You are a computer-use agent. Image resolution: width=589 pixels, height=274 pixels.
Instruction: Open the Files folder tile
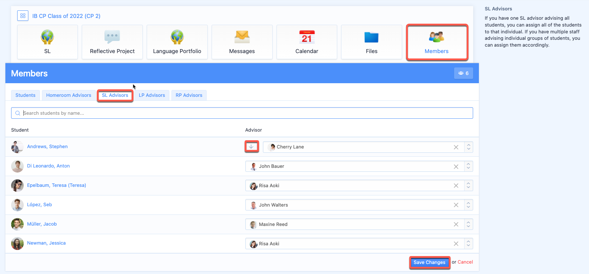(x=372, y=42)
